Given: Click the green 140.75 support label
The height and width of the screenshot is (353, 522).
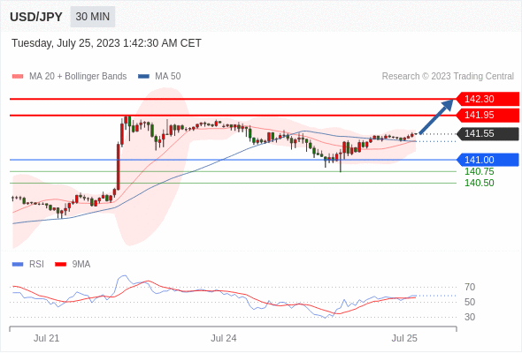Looking at the screenshot, I should click(x=479, y=171).
